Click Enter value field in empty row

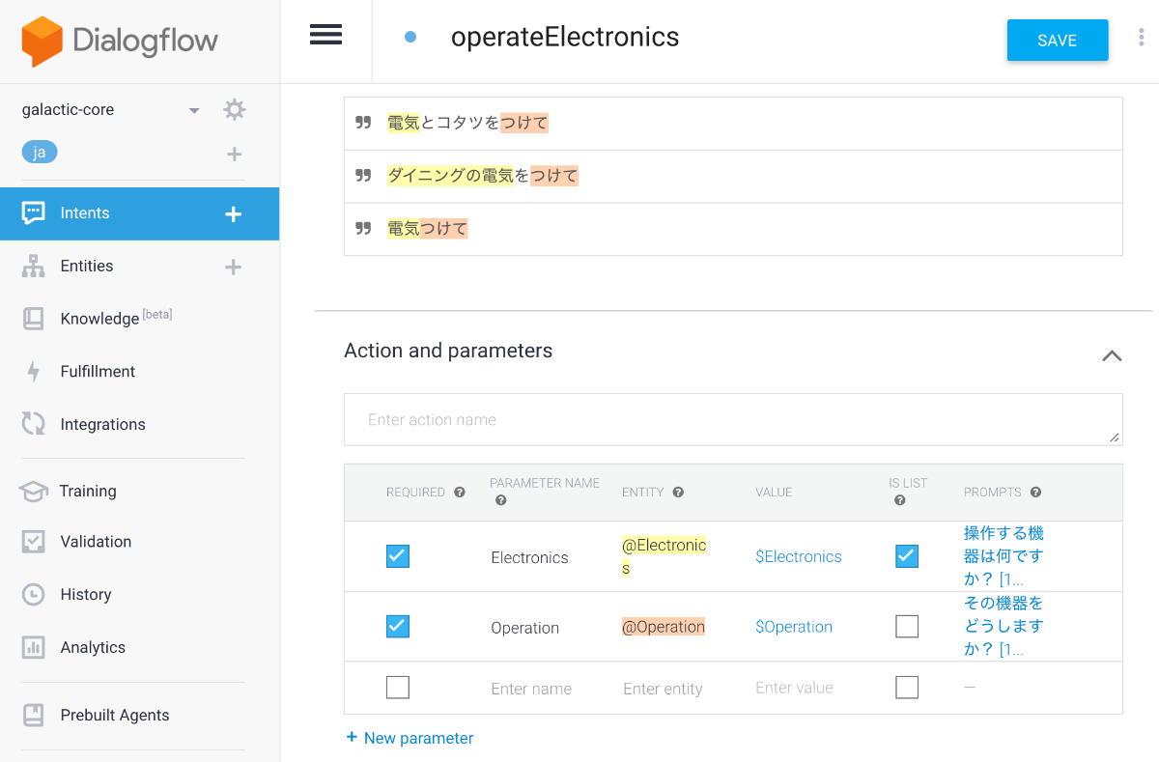(x=794, y=688)
